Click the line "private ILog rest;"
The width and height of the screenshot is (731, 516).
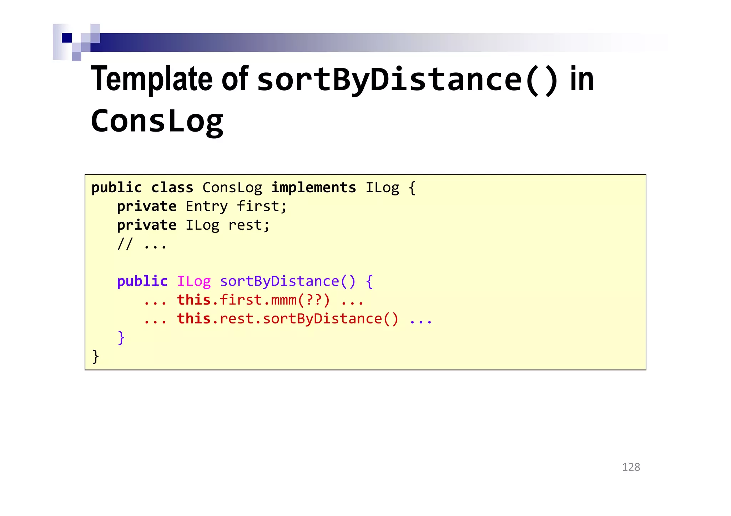[x=193, y=225]
